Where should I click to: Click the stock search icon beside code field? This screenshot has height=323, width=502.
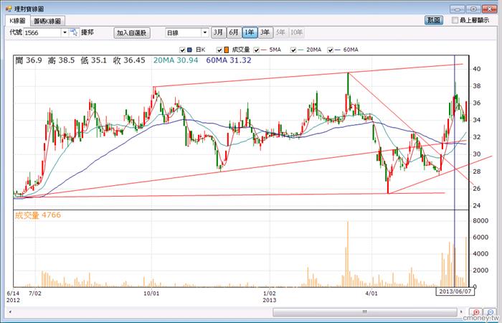[x=75, y=32]
